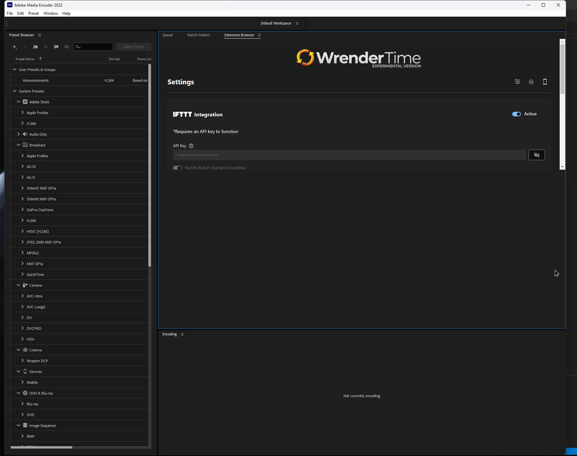Click the Image Sequence filmstrip icon
The width and height of the screenshot is (577, 456).
click(x=25, y=425)
